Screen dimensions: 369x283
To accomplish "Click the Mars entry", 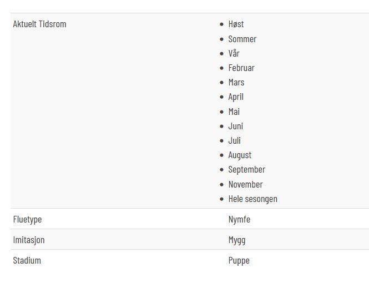I will click(236, 82).
